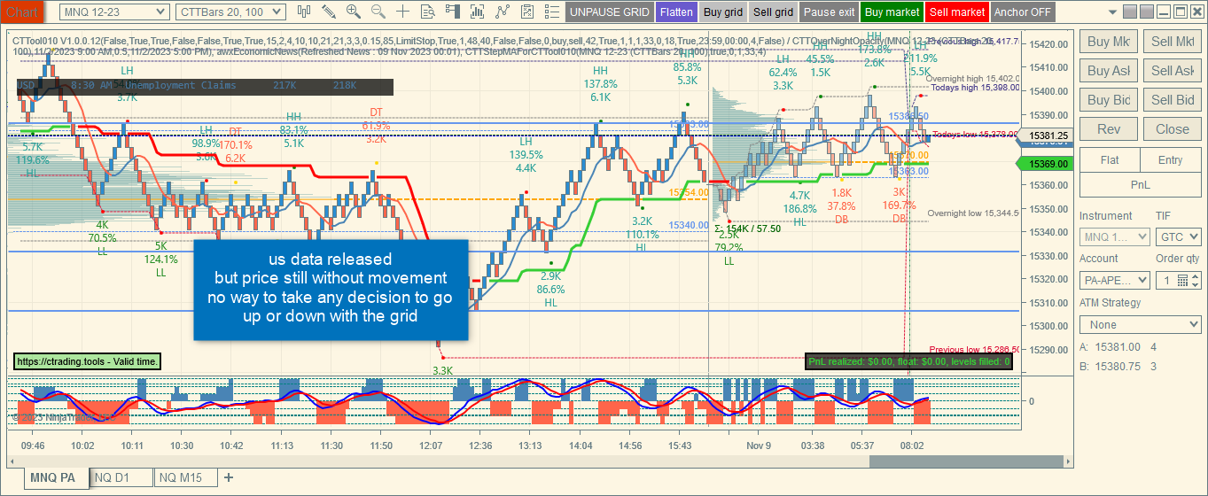Open the data series bars icon

point(478,12)
